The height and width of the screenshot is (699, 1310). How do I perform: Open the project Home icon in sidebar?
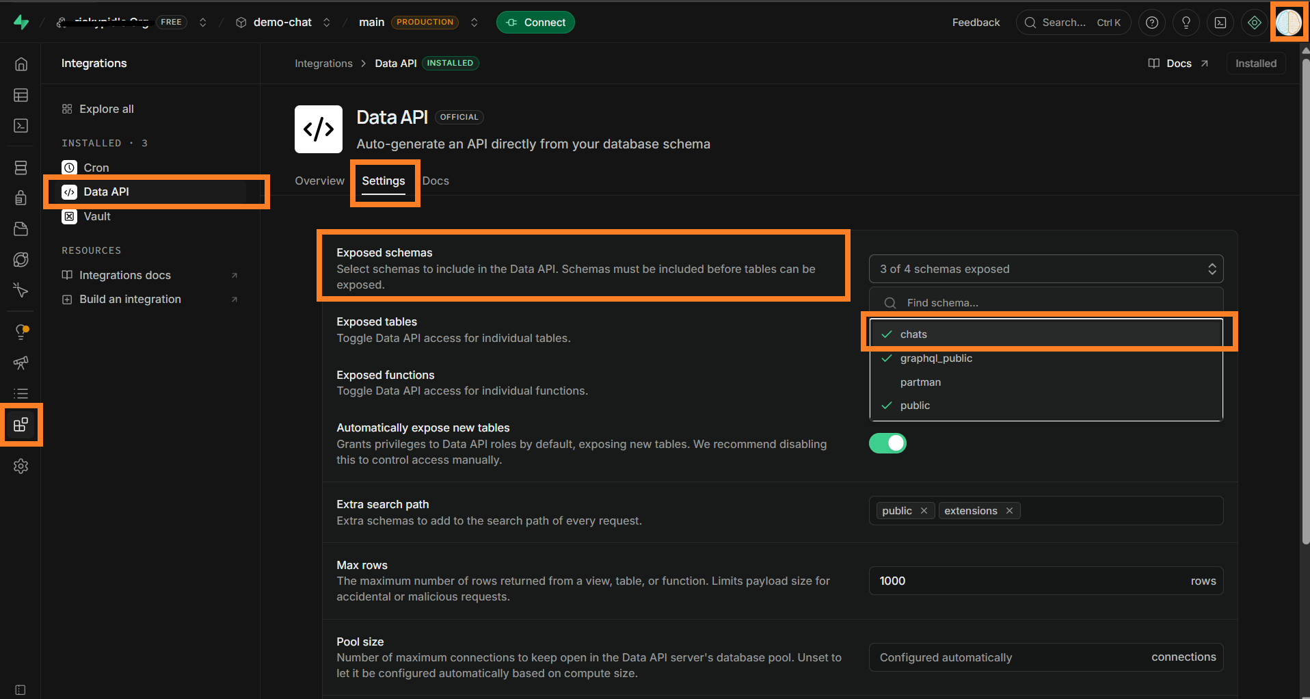point(21,64)
